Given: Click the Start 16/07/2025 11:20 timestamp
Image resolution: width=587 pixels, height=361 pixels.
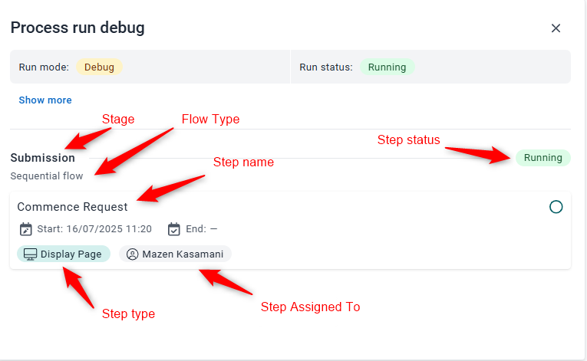Looking at the screenshot, I should pyautogui.click(x=94, y=229).
